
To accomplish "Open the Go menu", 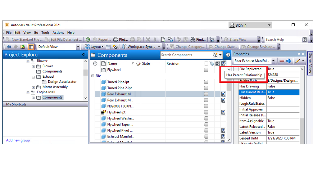I will (36, 32).
